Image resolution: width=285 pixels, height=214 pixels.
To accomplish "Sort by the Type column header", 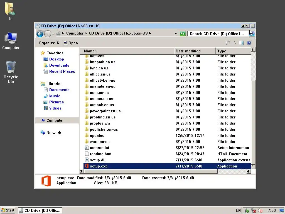I will [233, 51].
